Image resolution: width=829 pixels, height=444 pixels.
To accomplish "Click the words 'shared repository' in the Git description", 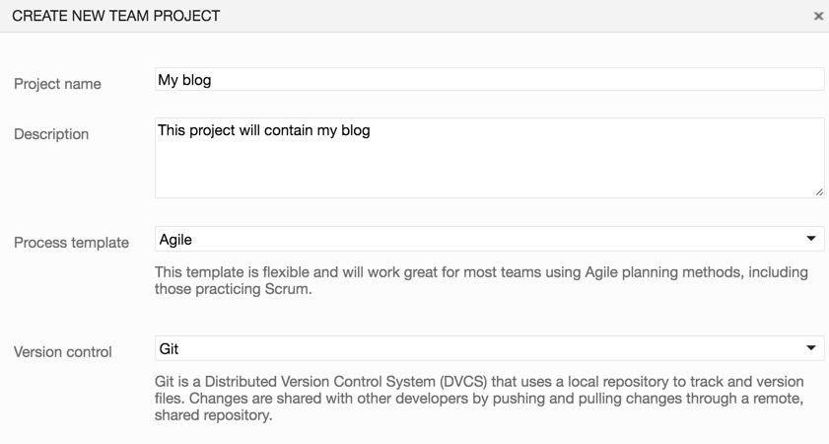I will pyautogui.click(x=213, y=415).
